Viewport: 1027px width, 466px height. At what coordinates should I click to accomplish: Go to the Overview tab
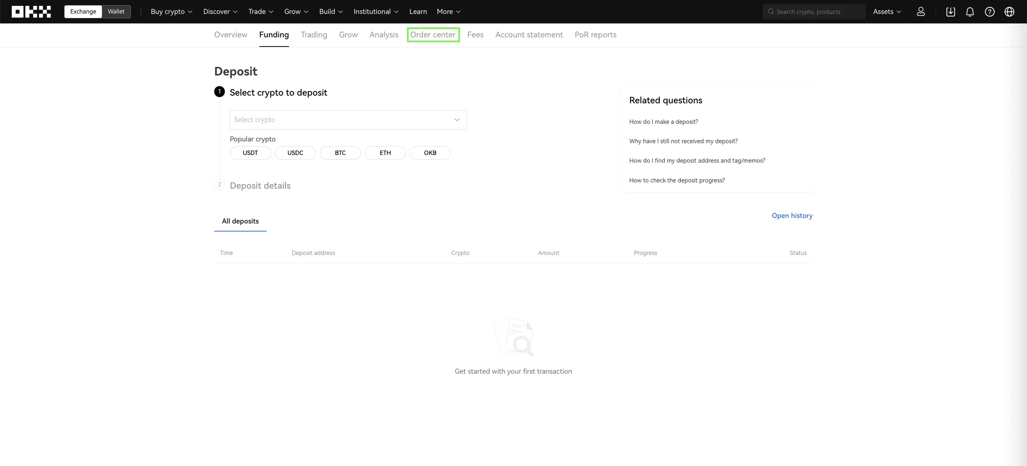tap(230, 35)
